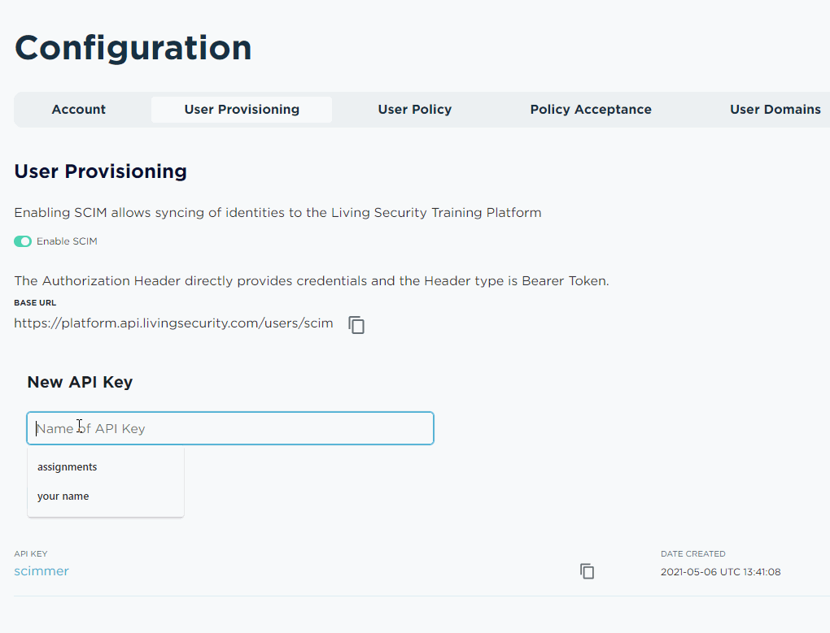Viewport: 830px width, 633px height.
Task: Click the Enable SCIM label text
Action: (67, 241)
